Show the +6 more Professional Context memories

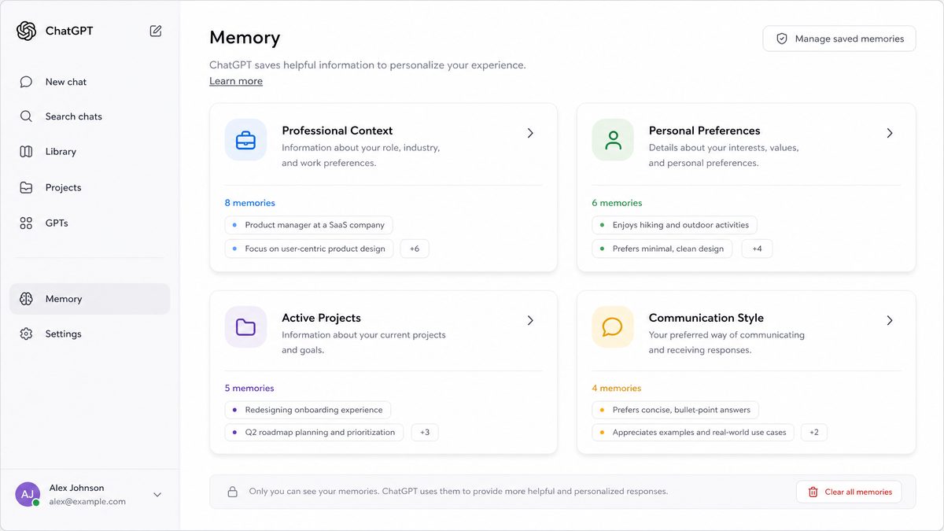point(415,249)
